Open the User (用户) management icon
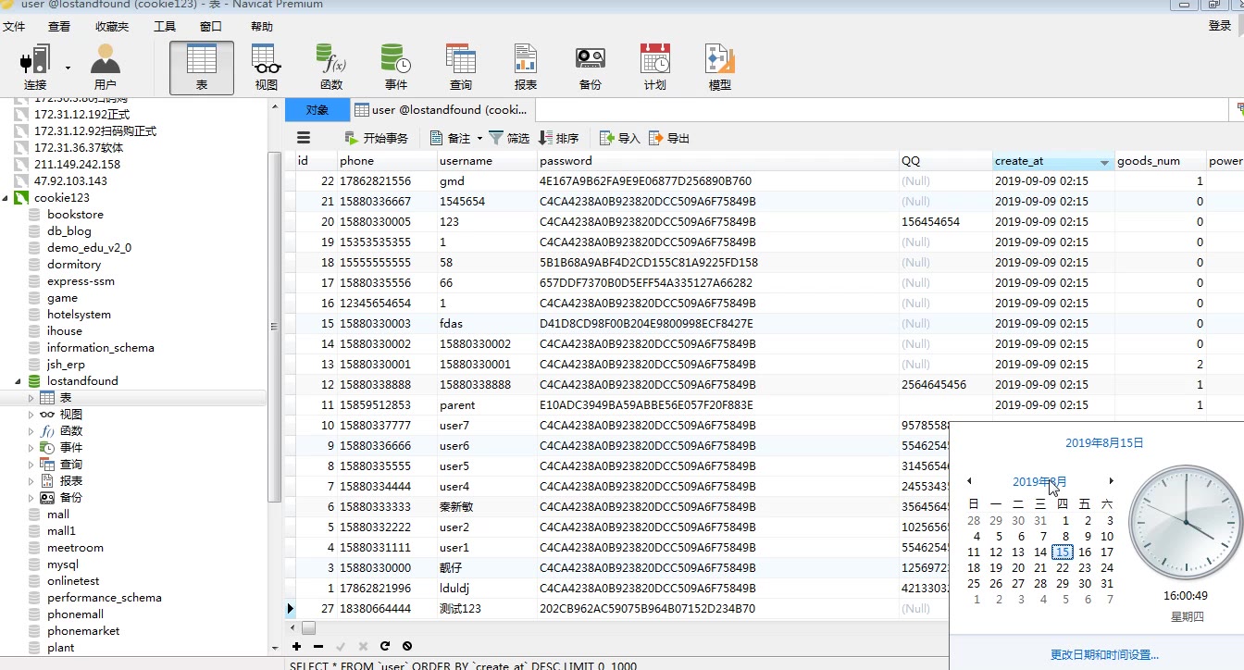 click(106, 67)
